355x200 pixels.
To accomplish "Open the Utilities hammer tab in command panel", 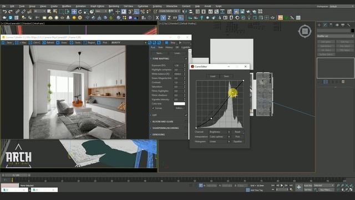I will [349, 25].
